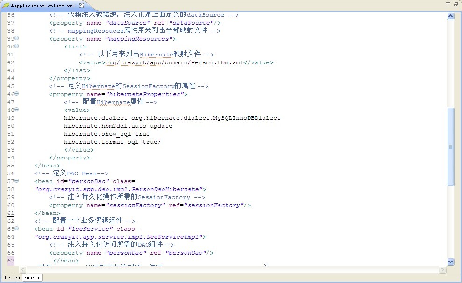
Task: Collapse the leeService bean fold at line 63
Action: pos(16,228)
